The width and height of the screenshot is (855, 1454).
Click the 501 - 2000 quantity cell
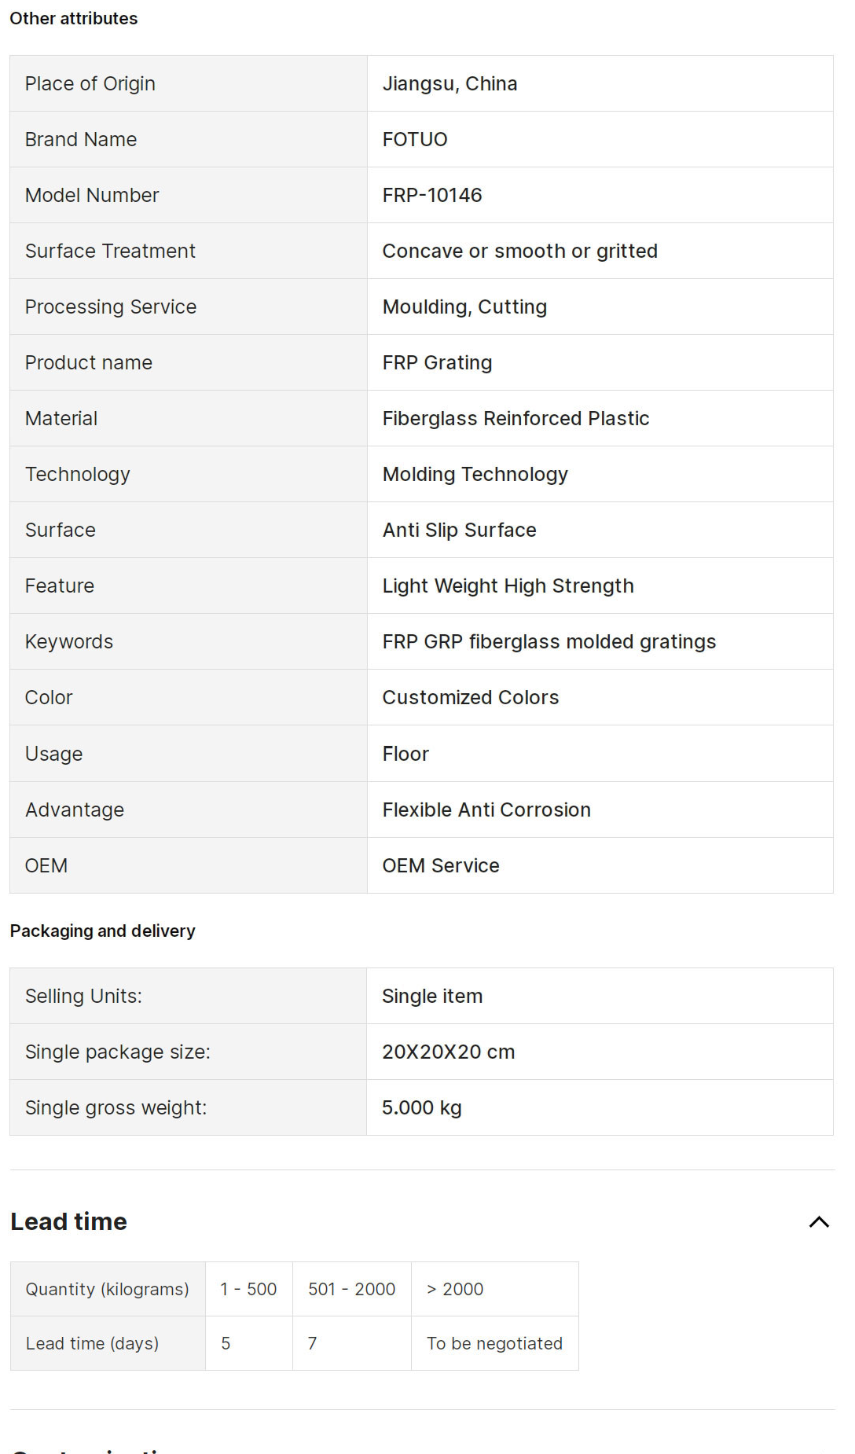[351, 1289]
